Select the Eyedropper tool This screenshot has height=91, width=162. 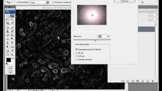(12, 51)
